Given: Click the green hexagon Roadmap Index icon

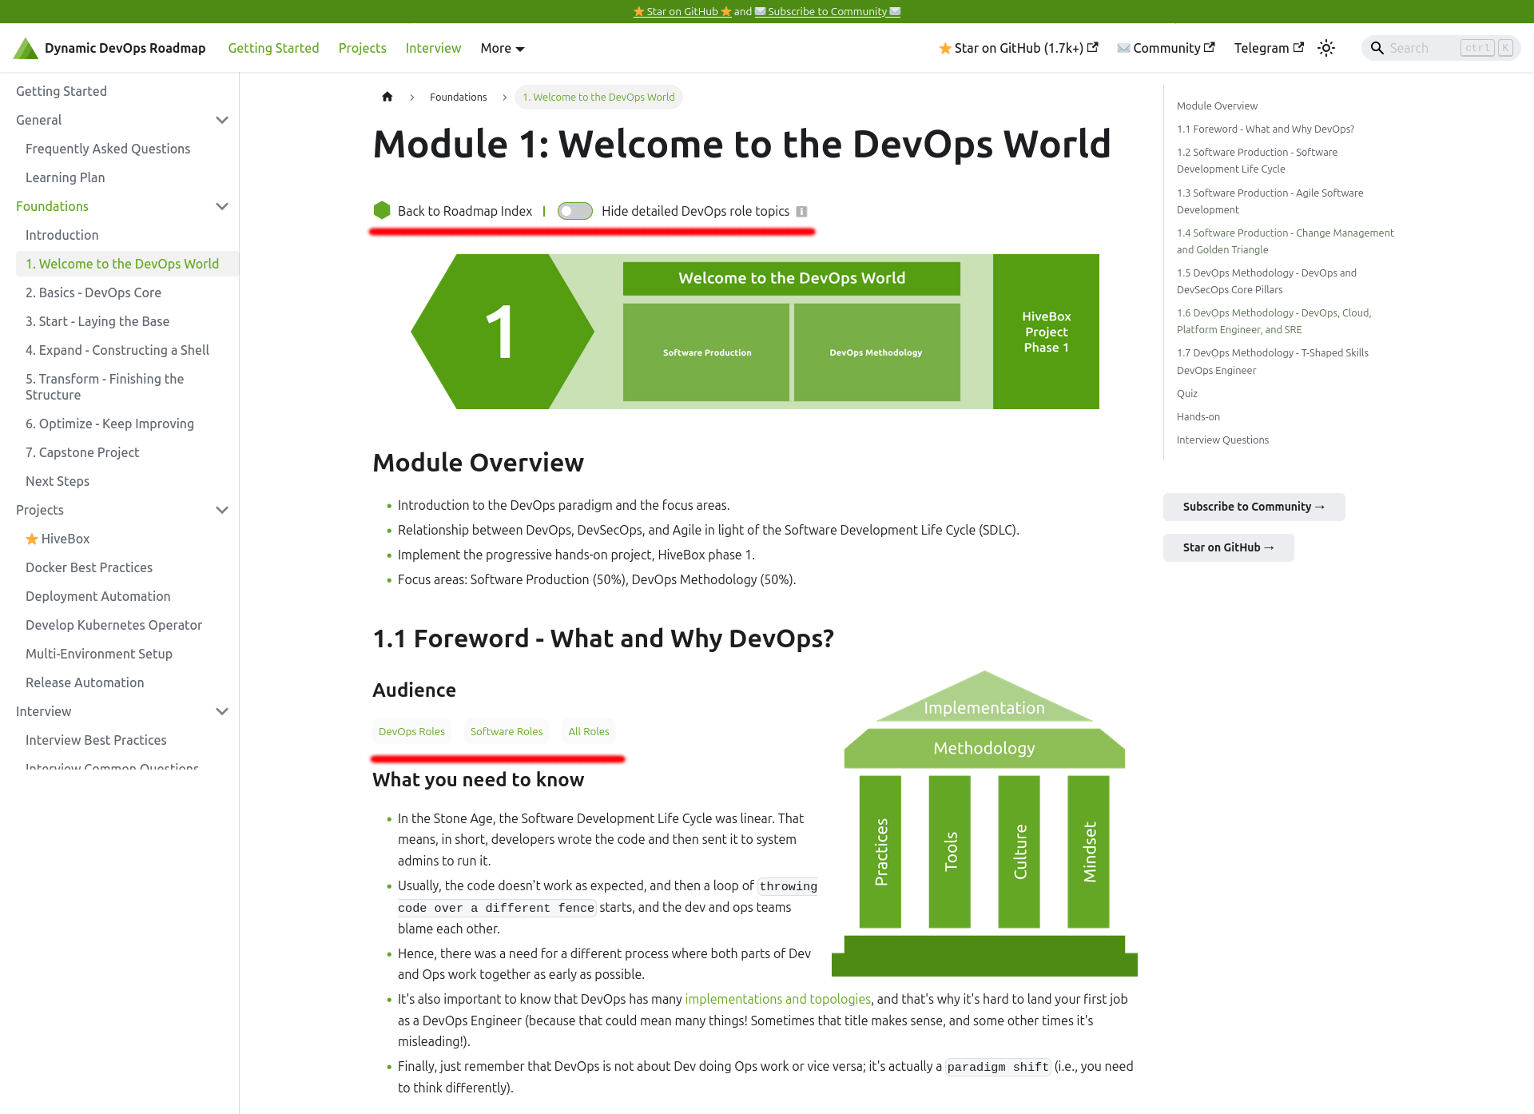Looking at the screenshot, I should pyautogui.click(x=382, y=210).
